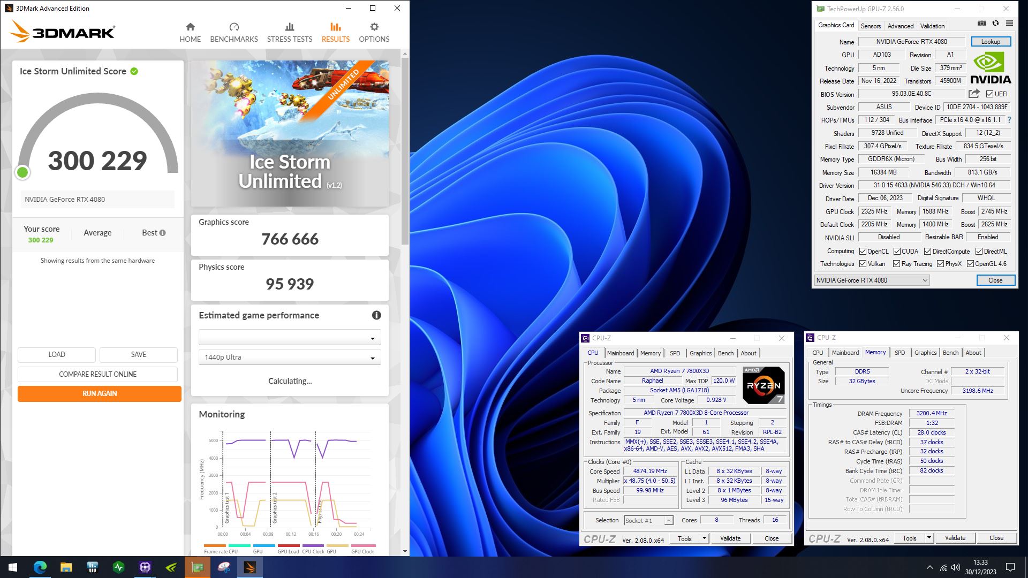The image size is (1028, 578).
Task: Click the green valid-score checkmark icon
Action: (134, 71)
